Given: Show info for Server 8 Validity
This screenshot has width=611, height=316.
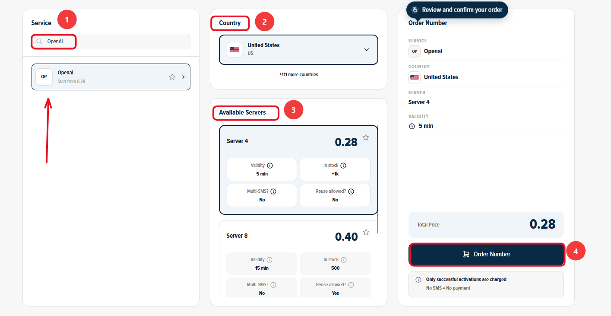Looking at the screenshot, I should point(269,260).
